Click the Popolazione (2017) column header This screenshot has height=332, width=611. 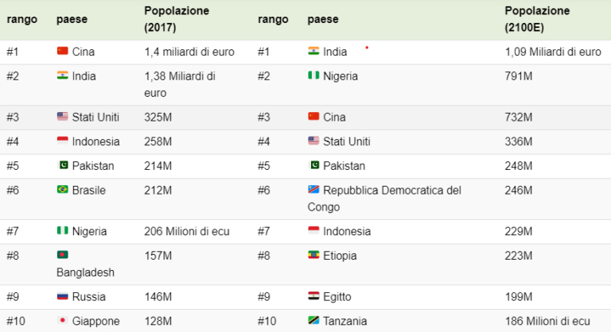(x=177, y=19)
